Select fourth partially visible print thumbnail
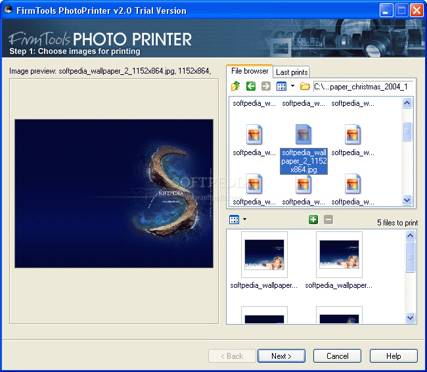 click(x=339, y=315)
